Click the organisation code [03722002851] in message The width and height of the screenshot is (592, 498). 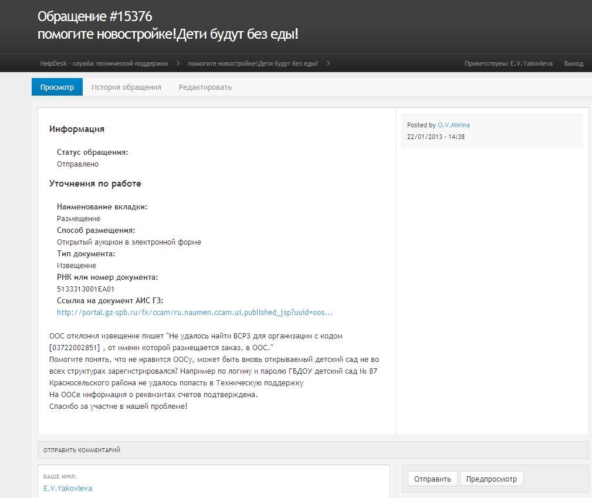75,348
